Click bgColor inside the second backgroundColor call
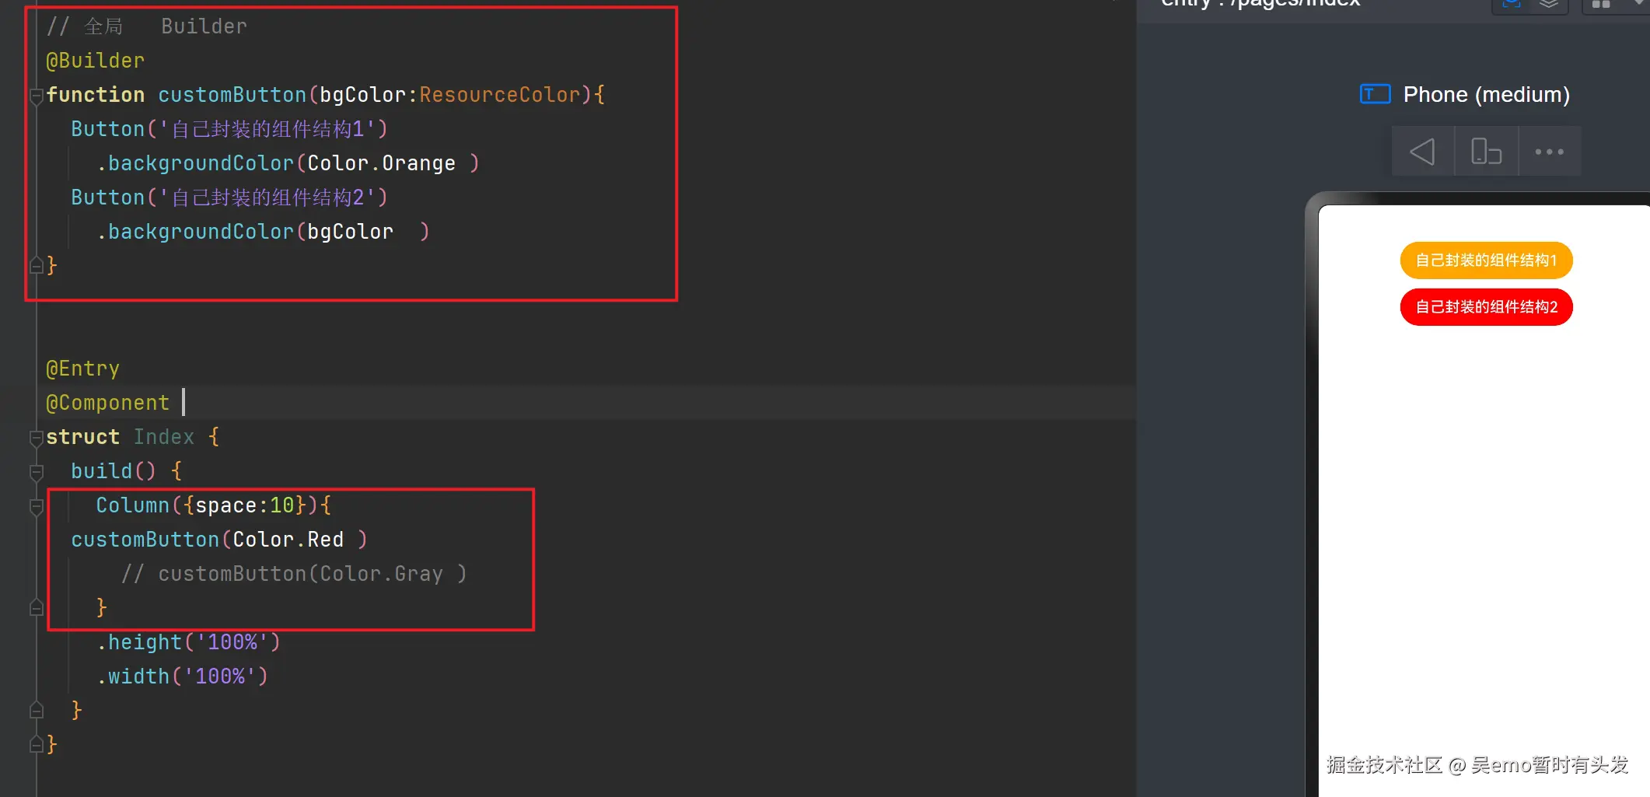The image size is (1650, 797). coord(350,232)
